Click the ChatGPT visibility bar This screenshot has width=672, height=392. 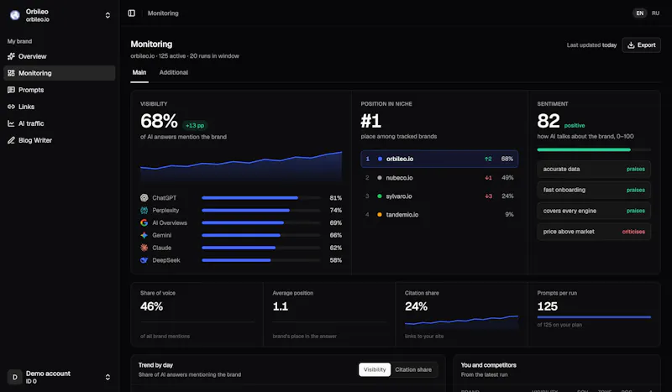point(261,198)
